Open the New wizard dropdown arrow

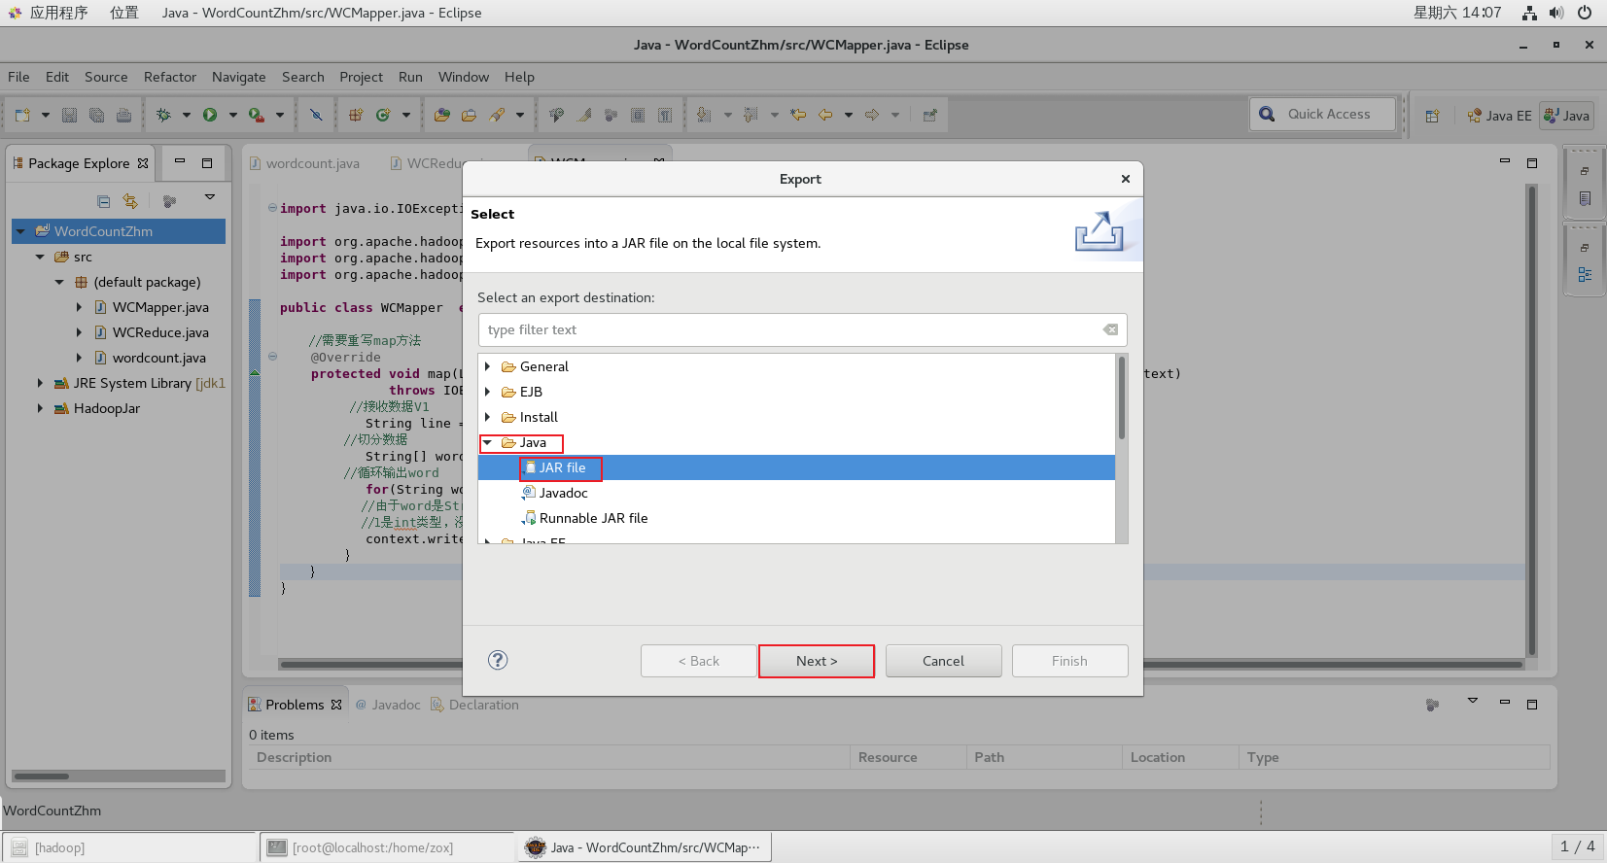[45, 115]
